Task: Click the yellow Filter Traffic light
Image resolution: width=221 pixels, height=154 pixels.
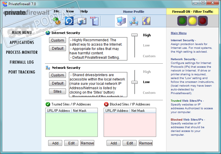Action: point(192,21)
